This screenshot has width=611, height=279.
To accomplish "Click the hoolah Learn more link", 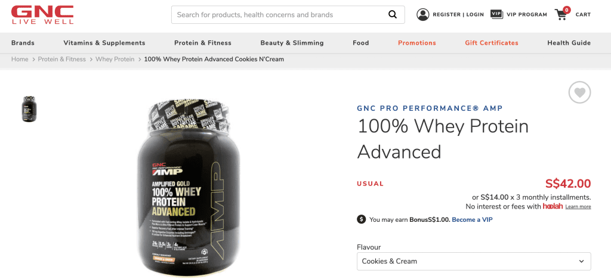I will [578, 207].
